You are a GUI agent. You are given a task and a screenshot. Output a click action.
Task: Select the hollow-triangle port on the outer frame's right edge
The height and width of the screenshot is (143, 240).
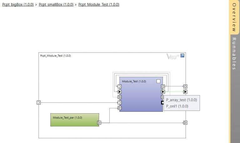[x=185, y=123]
